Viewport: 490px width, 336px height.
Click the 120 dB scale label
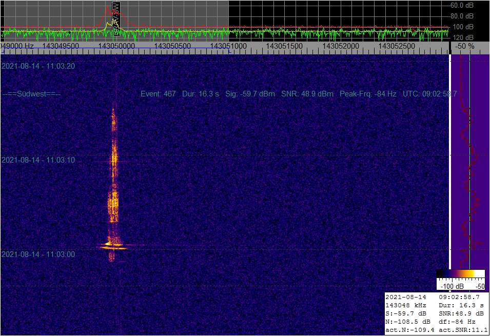pos(463,37)
